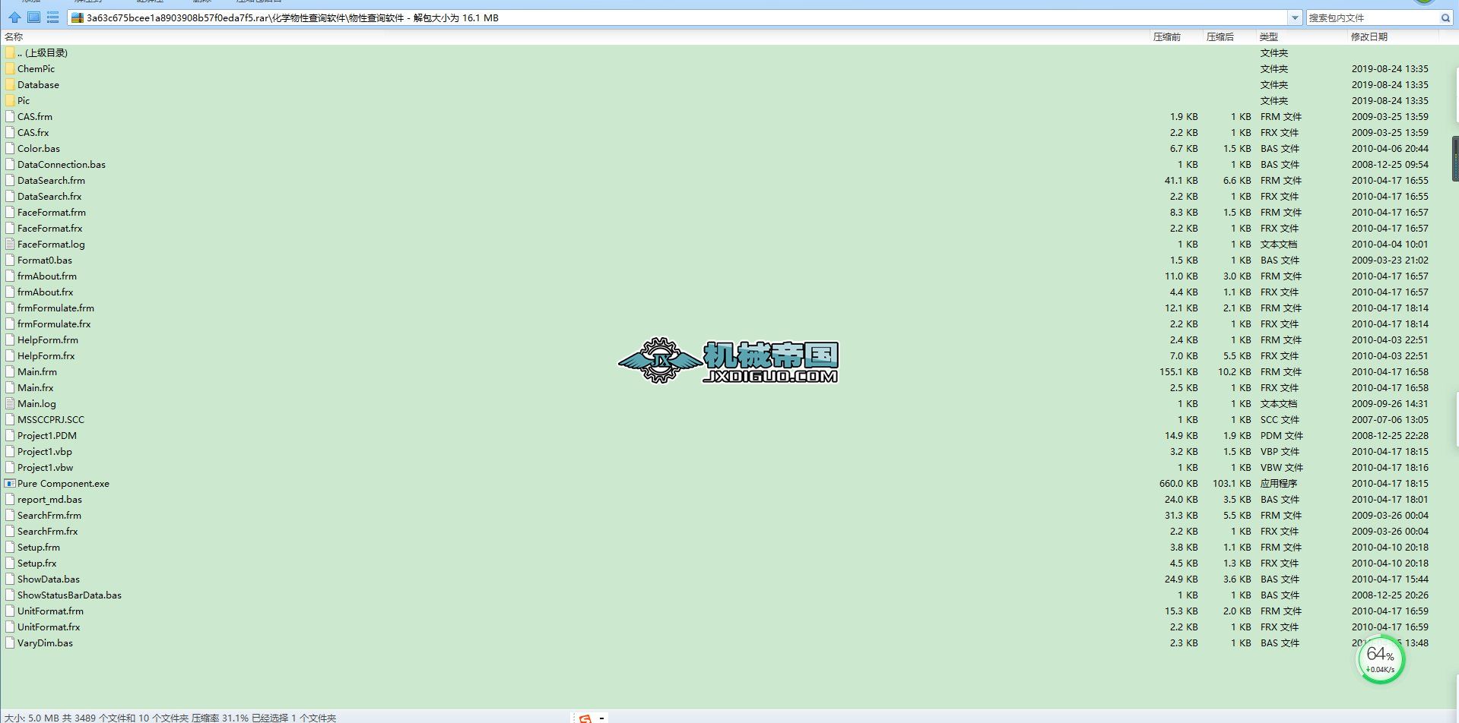1459x723 pixels.
Task: Click the ShowData.bas file icon
Action: tap(10, 579)
